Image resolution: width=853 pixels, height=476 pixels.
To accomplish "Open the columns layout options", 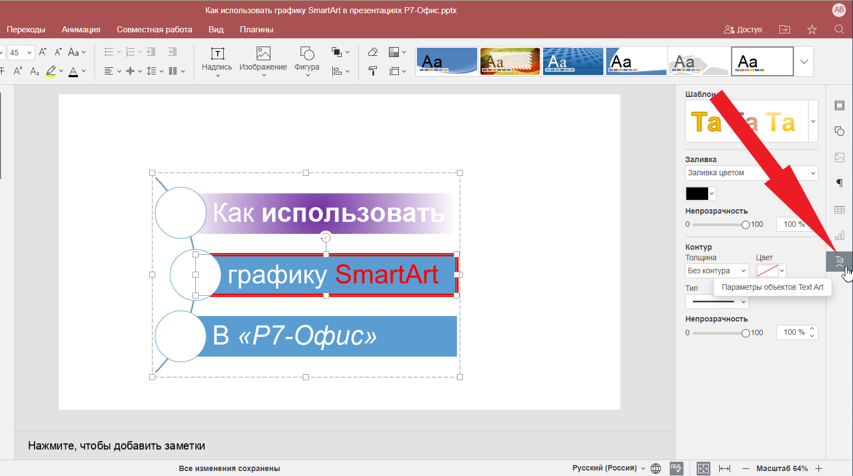I will (177, 71).
